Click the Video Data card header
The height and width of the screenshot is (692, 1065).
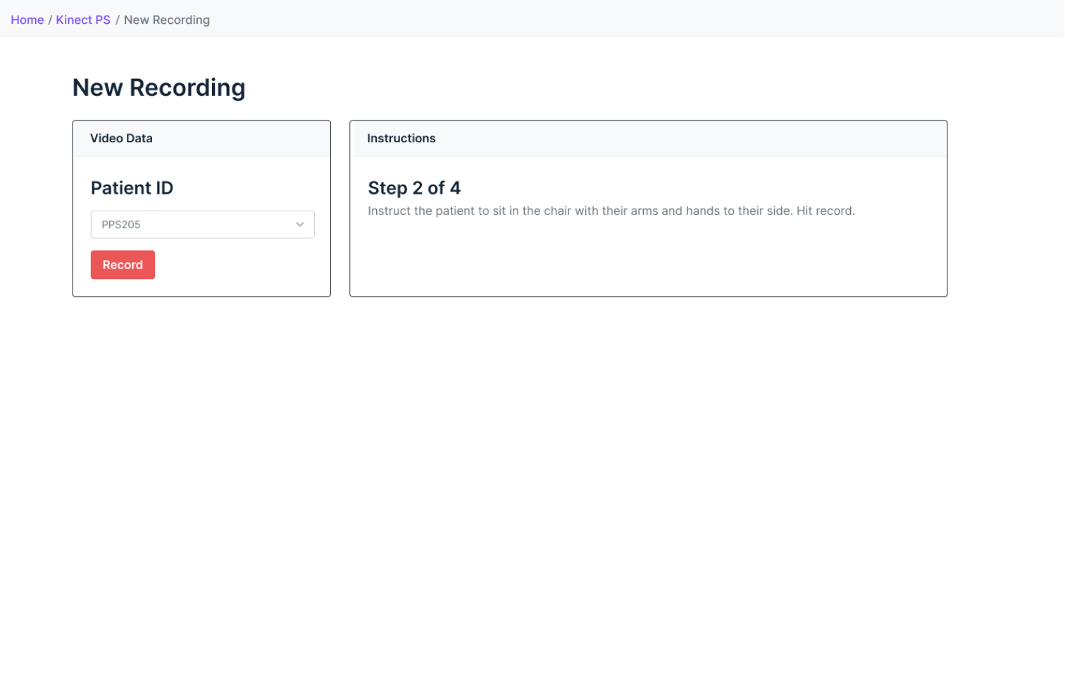[x=201, y=139]
